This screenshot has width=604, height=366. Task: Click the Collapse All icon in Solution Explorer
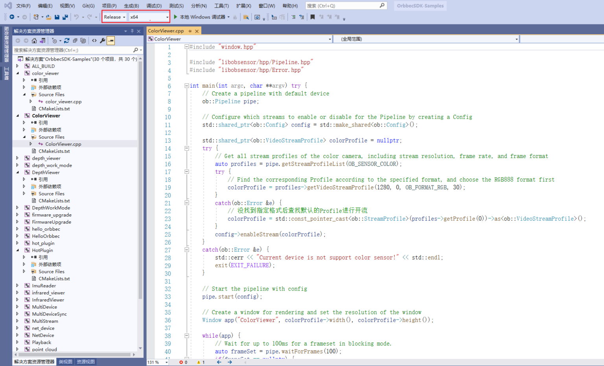pos(75,40)
